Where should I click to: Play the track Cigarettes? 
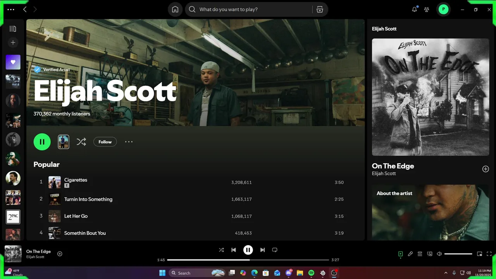(x=76, y=180)
